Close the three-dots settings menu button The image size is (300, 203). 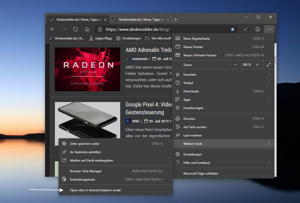click(269, 29)
